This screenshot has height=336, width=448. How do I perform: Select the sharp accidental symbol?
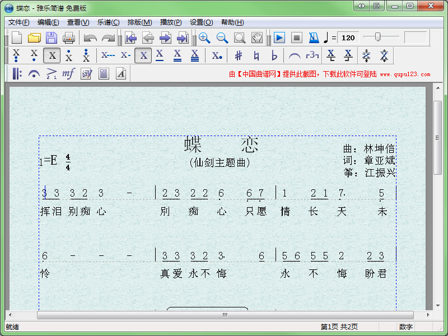pos(239,55)
